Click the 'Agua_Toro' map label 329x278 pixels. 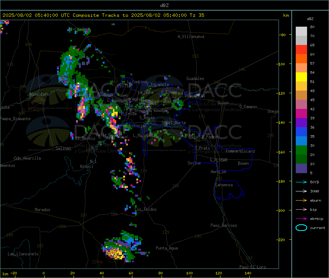pyautogui.click(x=39, y=94)
